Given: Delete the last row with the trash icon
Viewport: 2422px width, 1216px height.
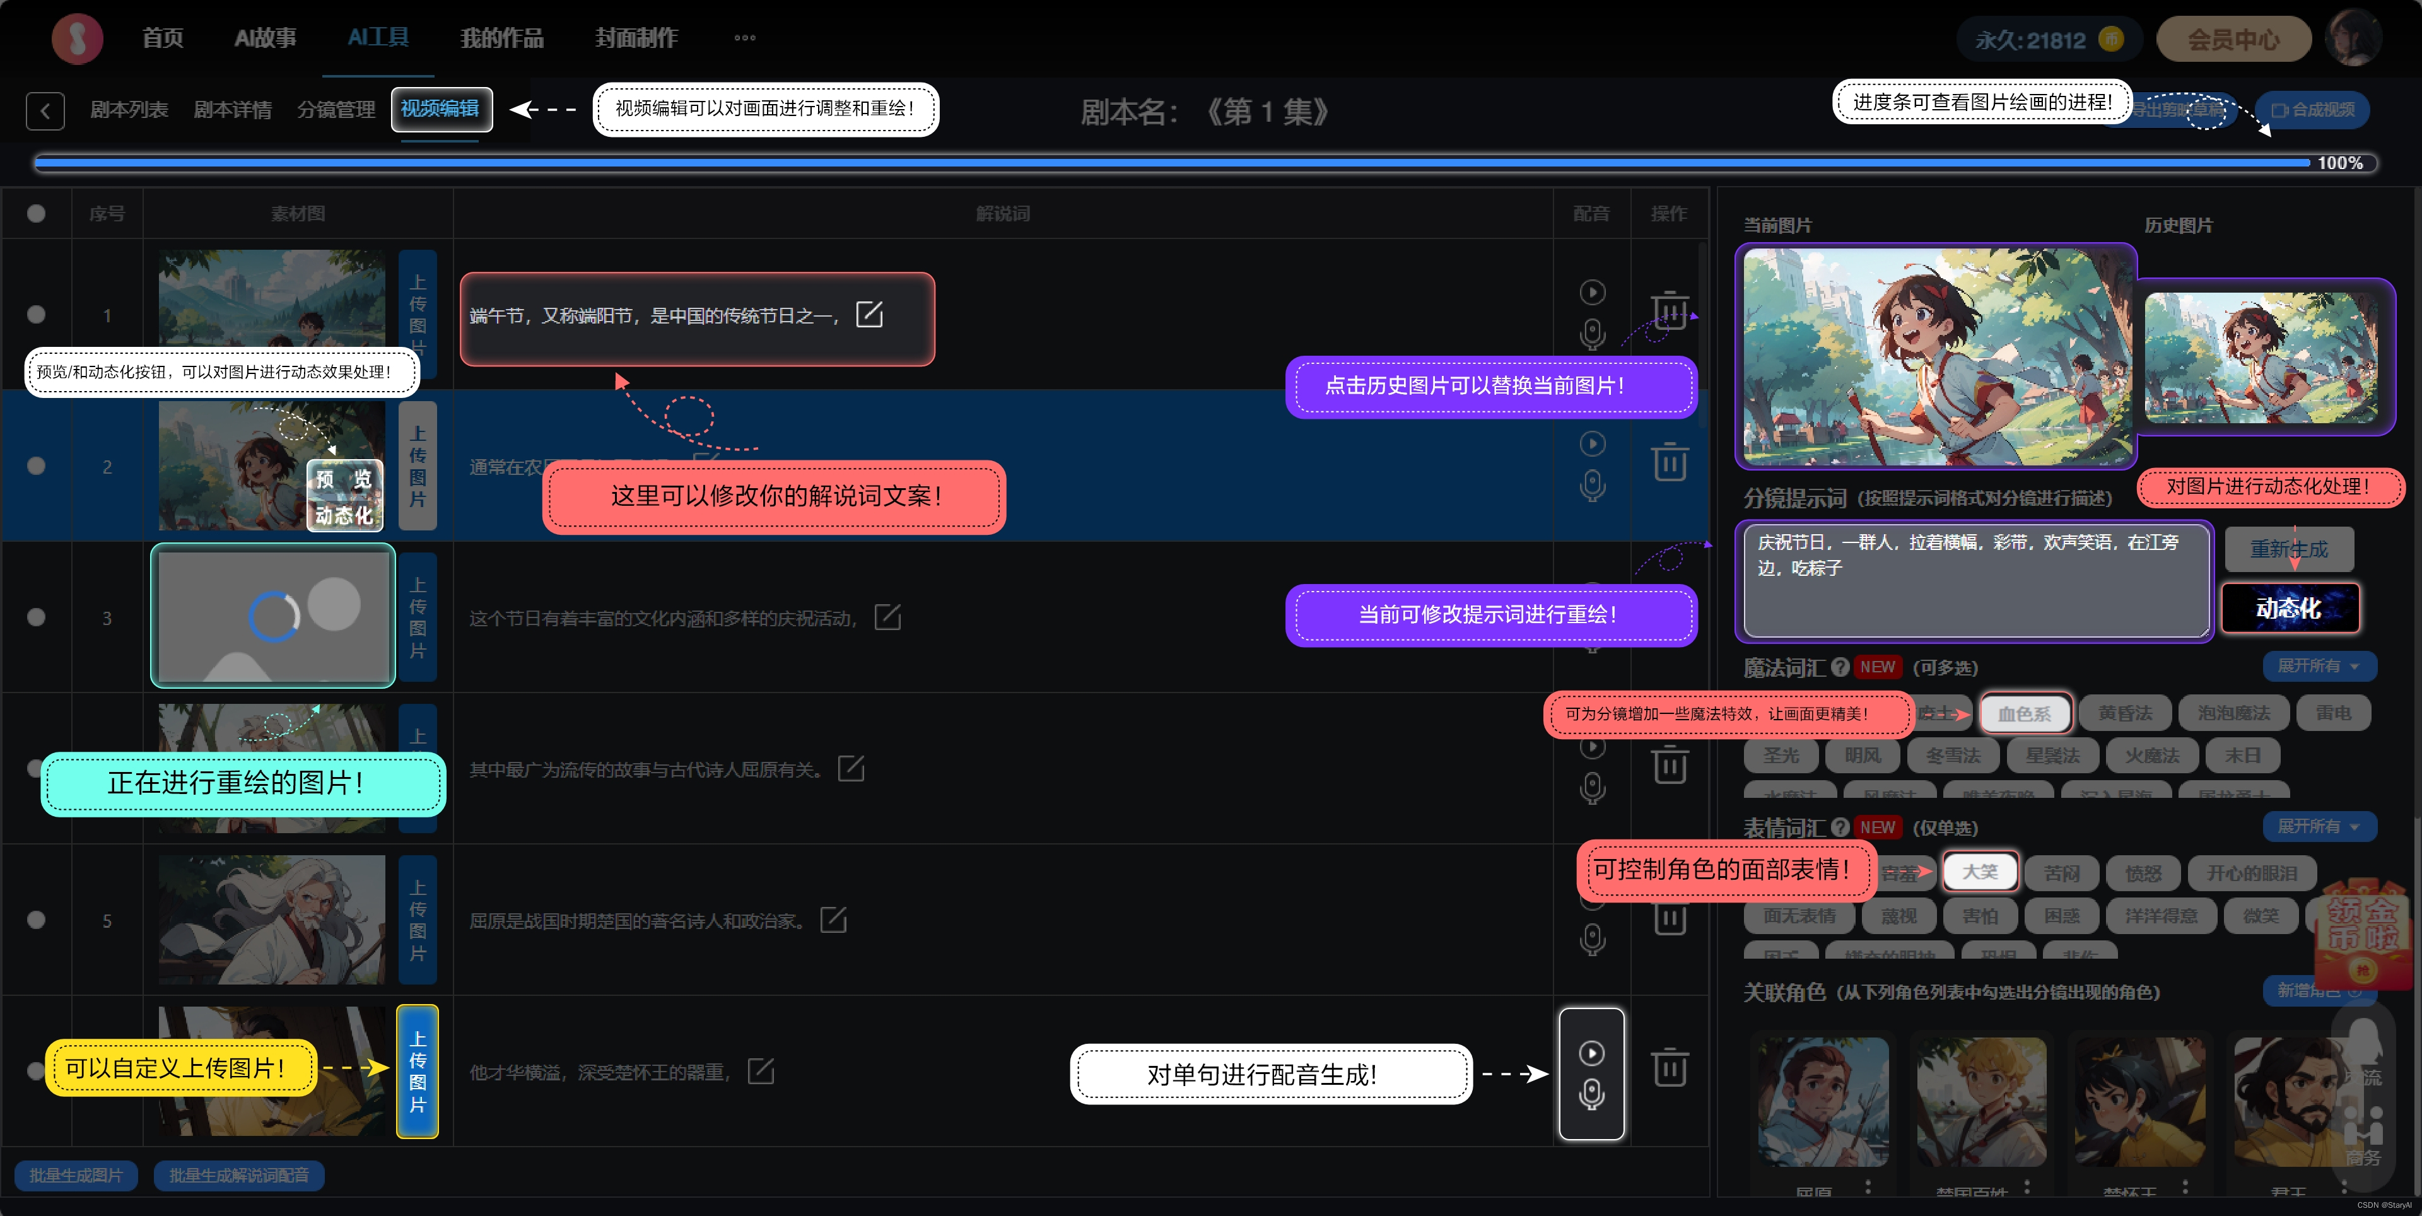Looking at the screenshot, I should click(x=1670, y=1067).
